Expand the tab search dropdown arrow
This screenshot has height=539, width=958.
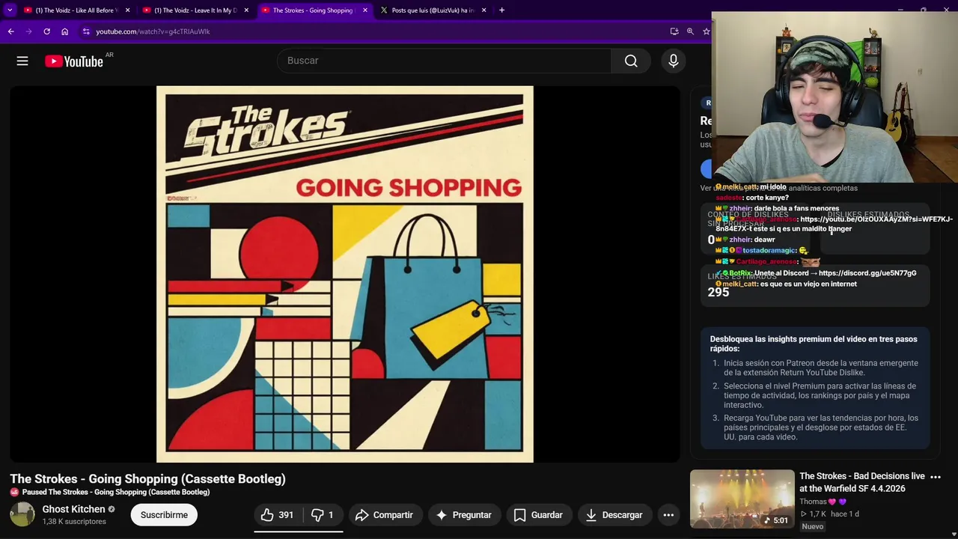[10, 10]
